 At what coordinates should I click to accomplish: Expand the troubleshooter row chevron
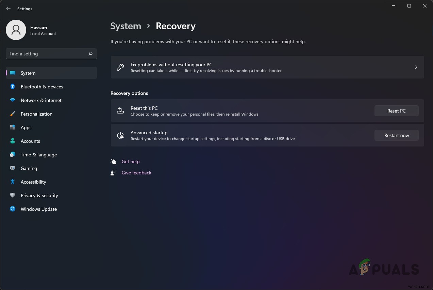pos(416,67)
